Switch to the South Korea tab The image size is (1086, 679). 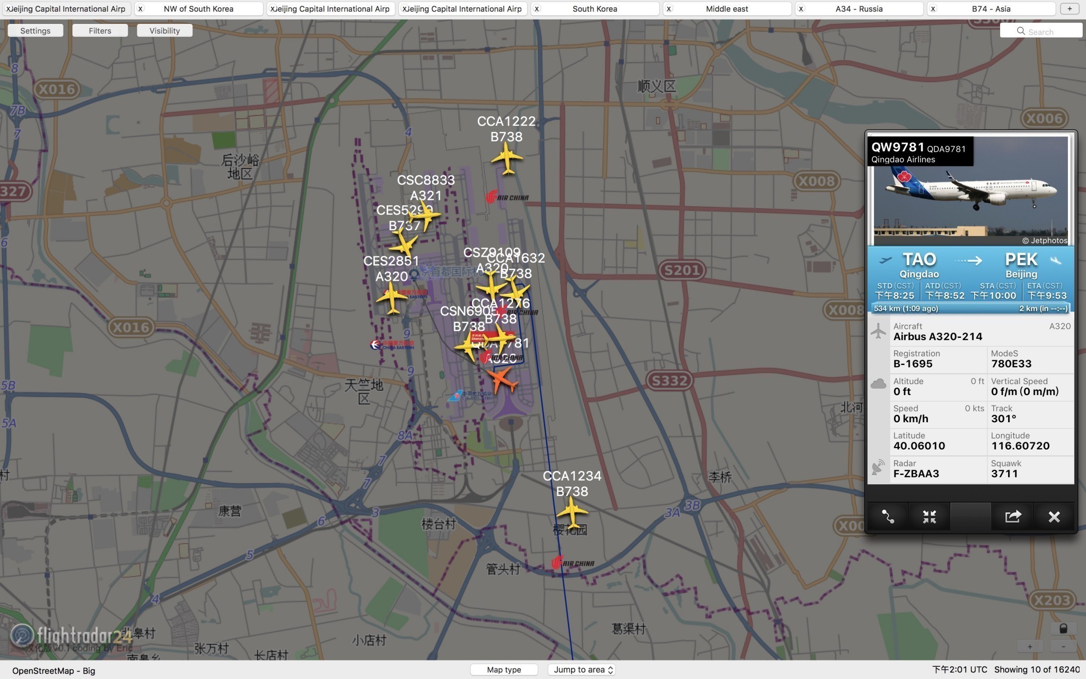(x=595, y=9)
